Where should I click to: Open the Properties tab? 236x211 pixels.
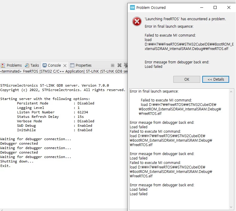point(81,65)
